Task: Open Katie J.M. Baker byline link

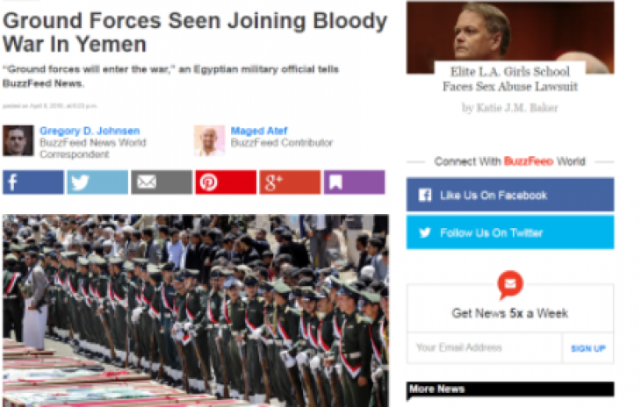Action: (x=510, y=108)
